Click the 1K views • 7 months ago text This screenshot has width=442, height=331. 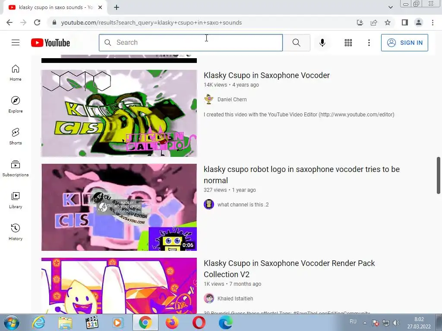(x=232, y=284)
